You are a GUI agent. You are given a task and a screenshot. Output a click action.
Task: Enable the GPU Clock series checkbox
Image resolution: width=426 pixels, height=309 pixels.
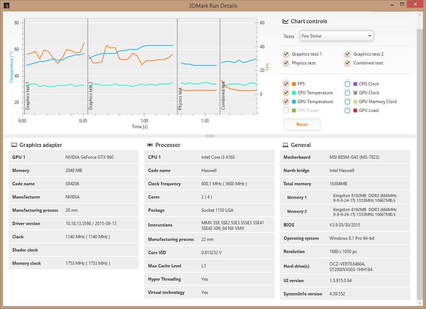pos(347,93)
